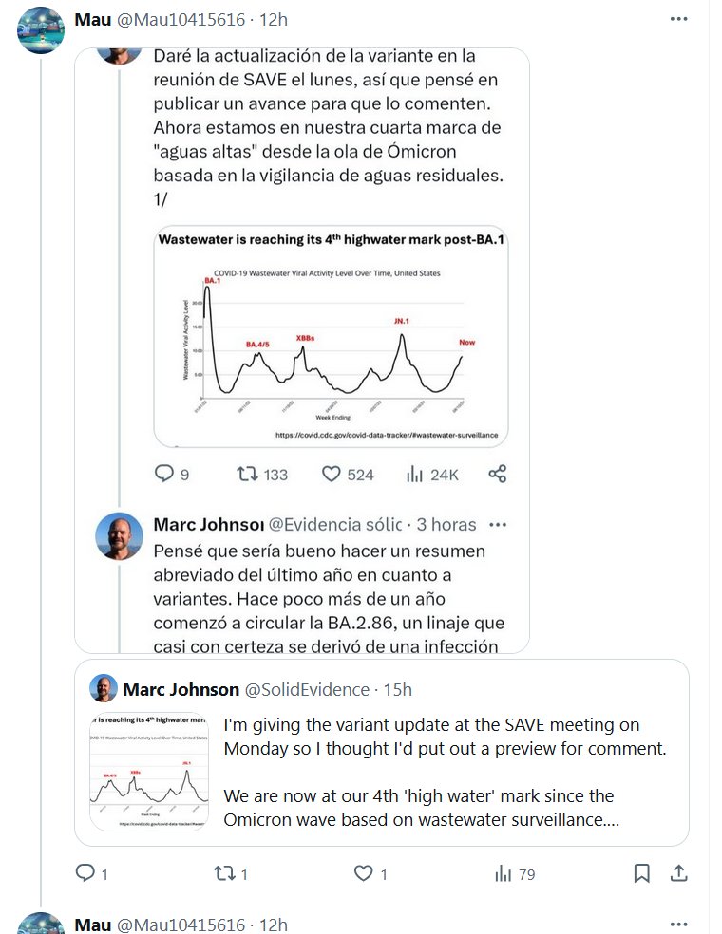Like the embedded tweet with 524 likes
This screenshot has height=934, width=722.
tap(332, 474)
